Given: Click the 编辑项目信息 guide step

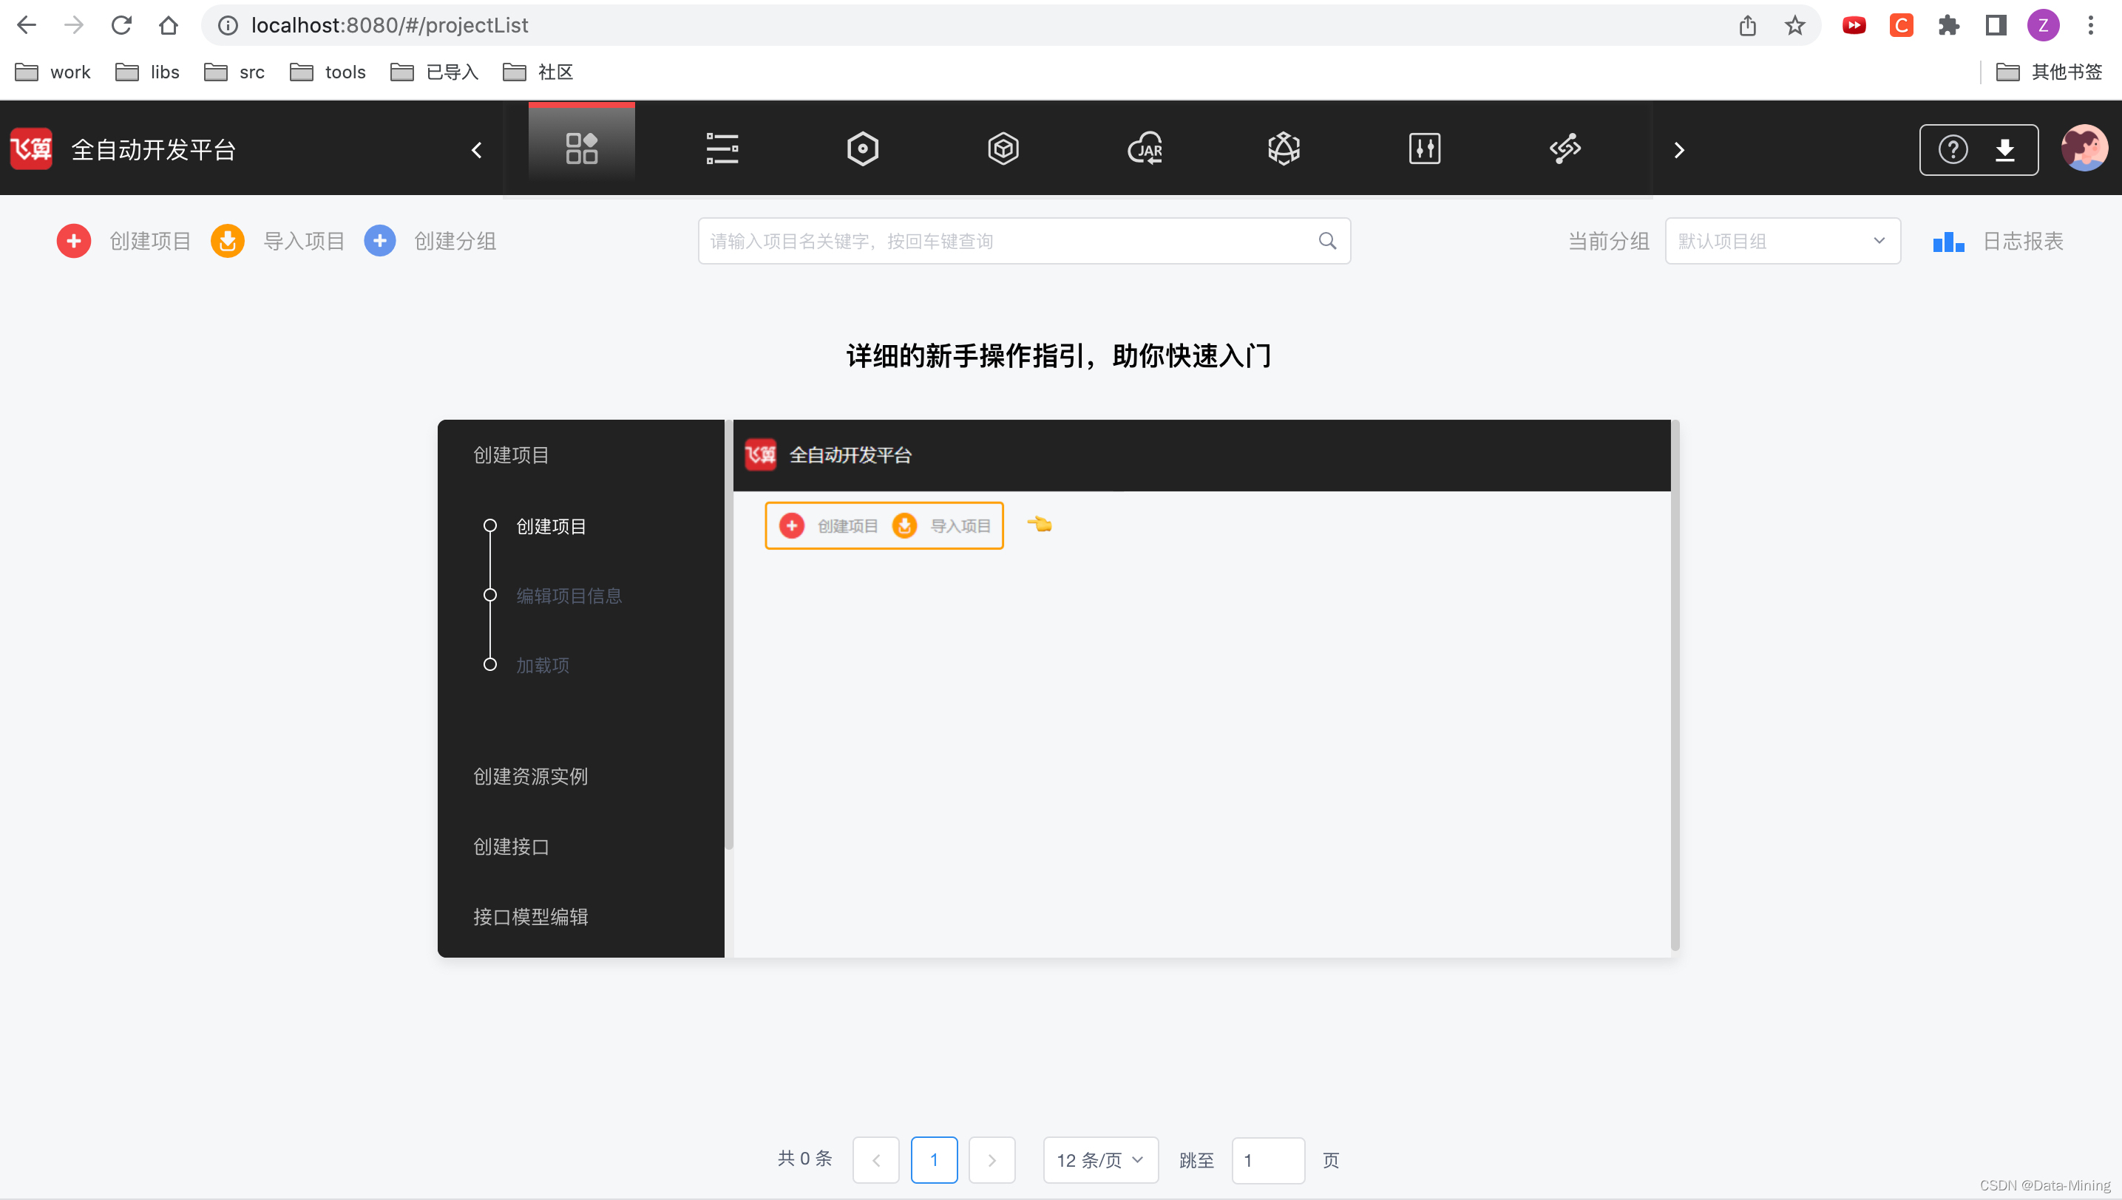Looking at the screenshot, I should 569,596.
